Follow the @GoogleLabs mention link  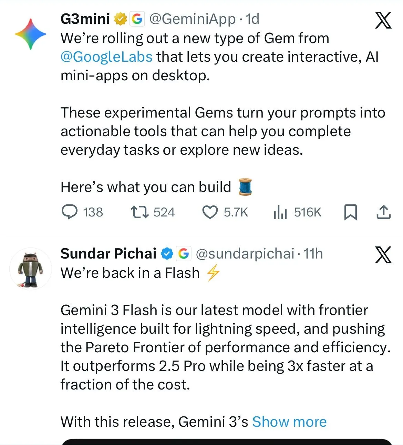(x=106, y=57)
